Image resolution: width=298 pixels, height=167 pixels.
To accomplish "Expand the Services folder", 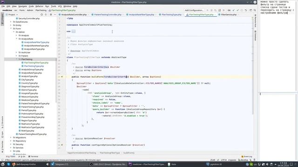I will tap(11, 148).
